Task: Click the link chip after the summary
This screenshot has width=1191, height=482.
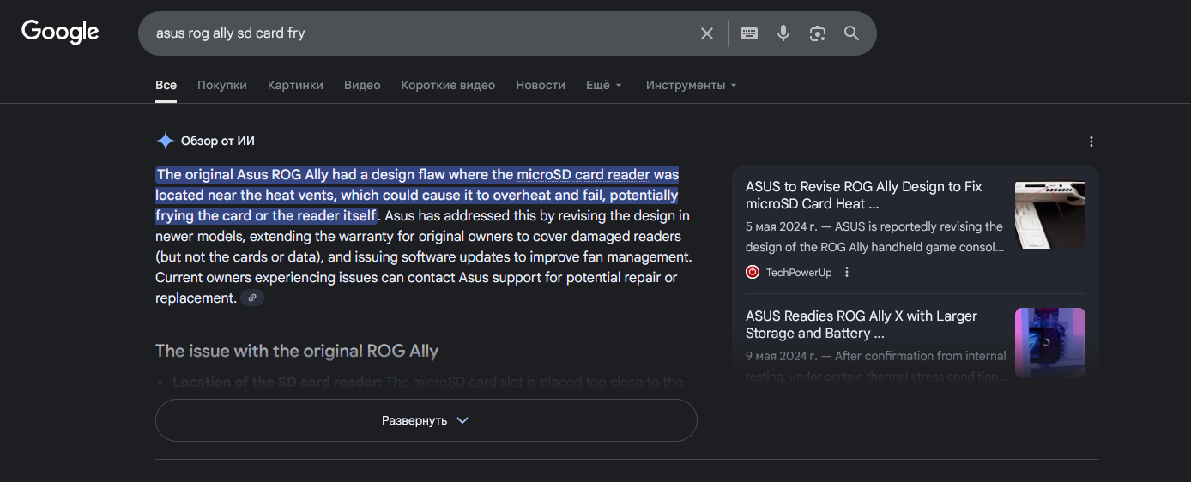Action: click(x=252, y=298)
